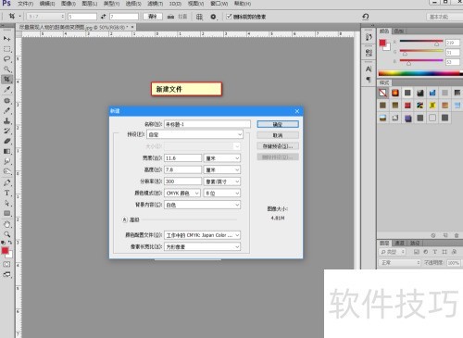Screen dimensions: 463x338
Task: Select the Clone Stamp tool
Action: pyautogui.click(x=6, y=120)
